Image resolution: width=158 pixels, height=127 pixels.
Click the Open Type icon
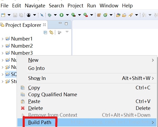coord(118,15)
